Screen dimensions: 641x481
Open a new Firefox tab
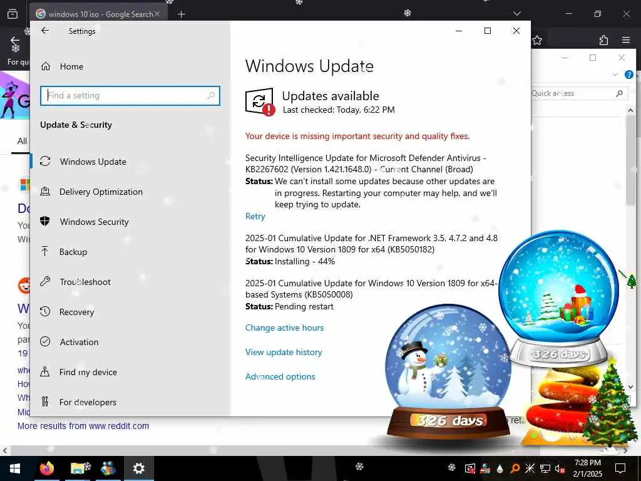point(181,14)
